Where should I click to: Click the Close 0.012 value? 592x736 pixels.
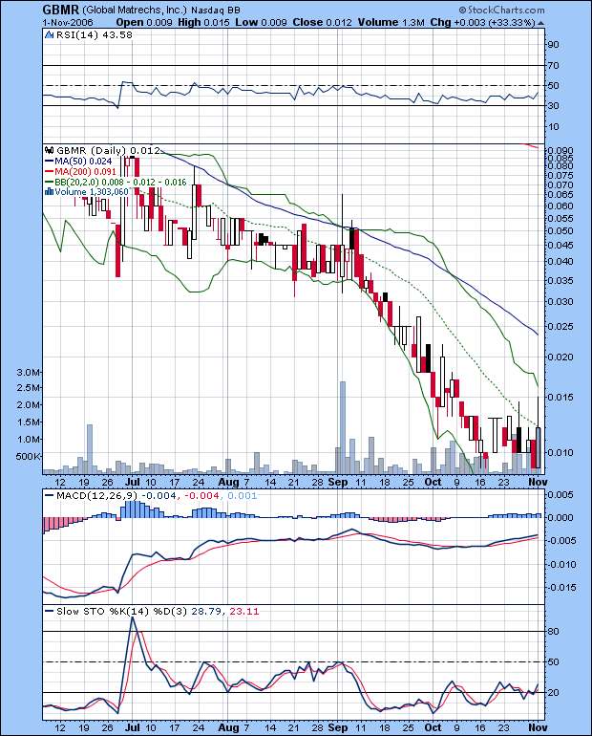click(x=323, y=23)
